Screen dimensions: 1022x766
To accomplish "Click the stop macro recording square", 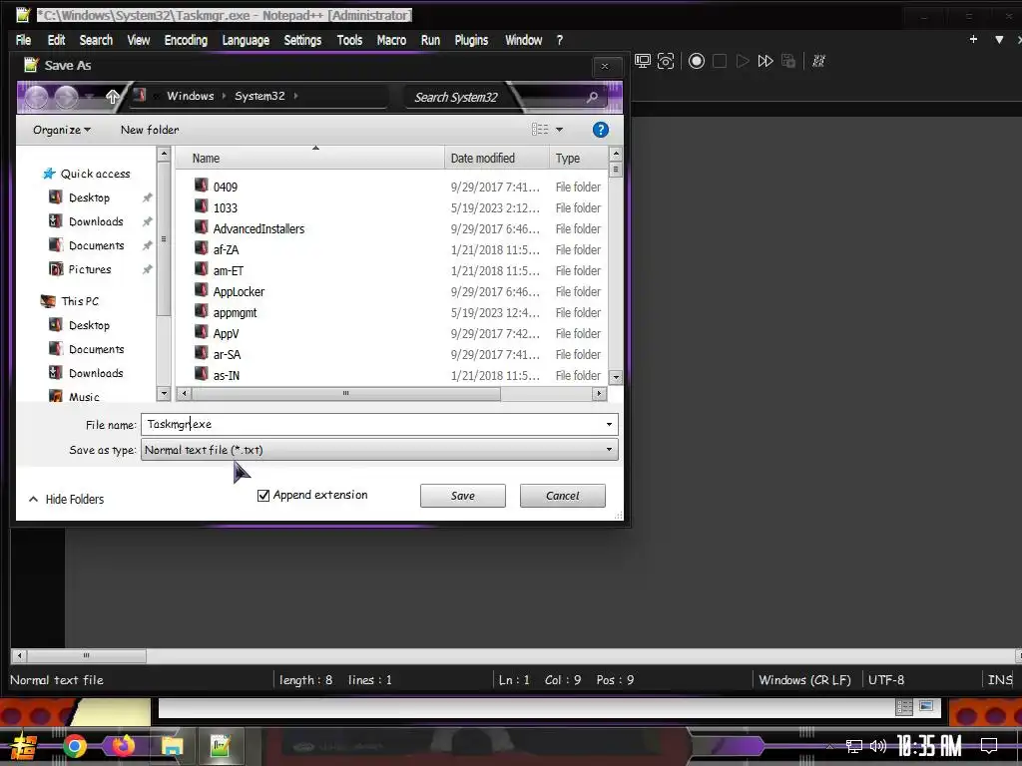I will (x=720, y=61).
